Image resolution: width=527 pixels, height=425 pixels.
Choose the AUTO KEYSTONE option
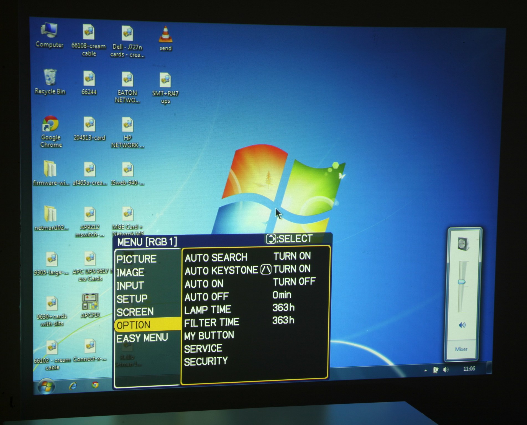click(221, 271)
